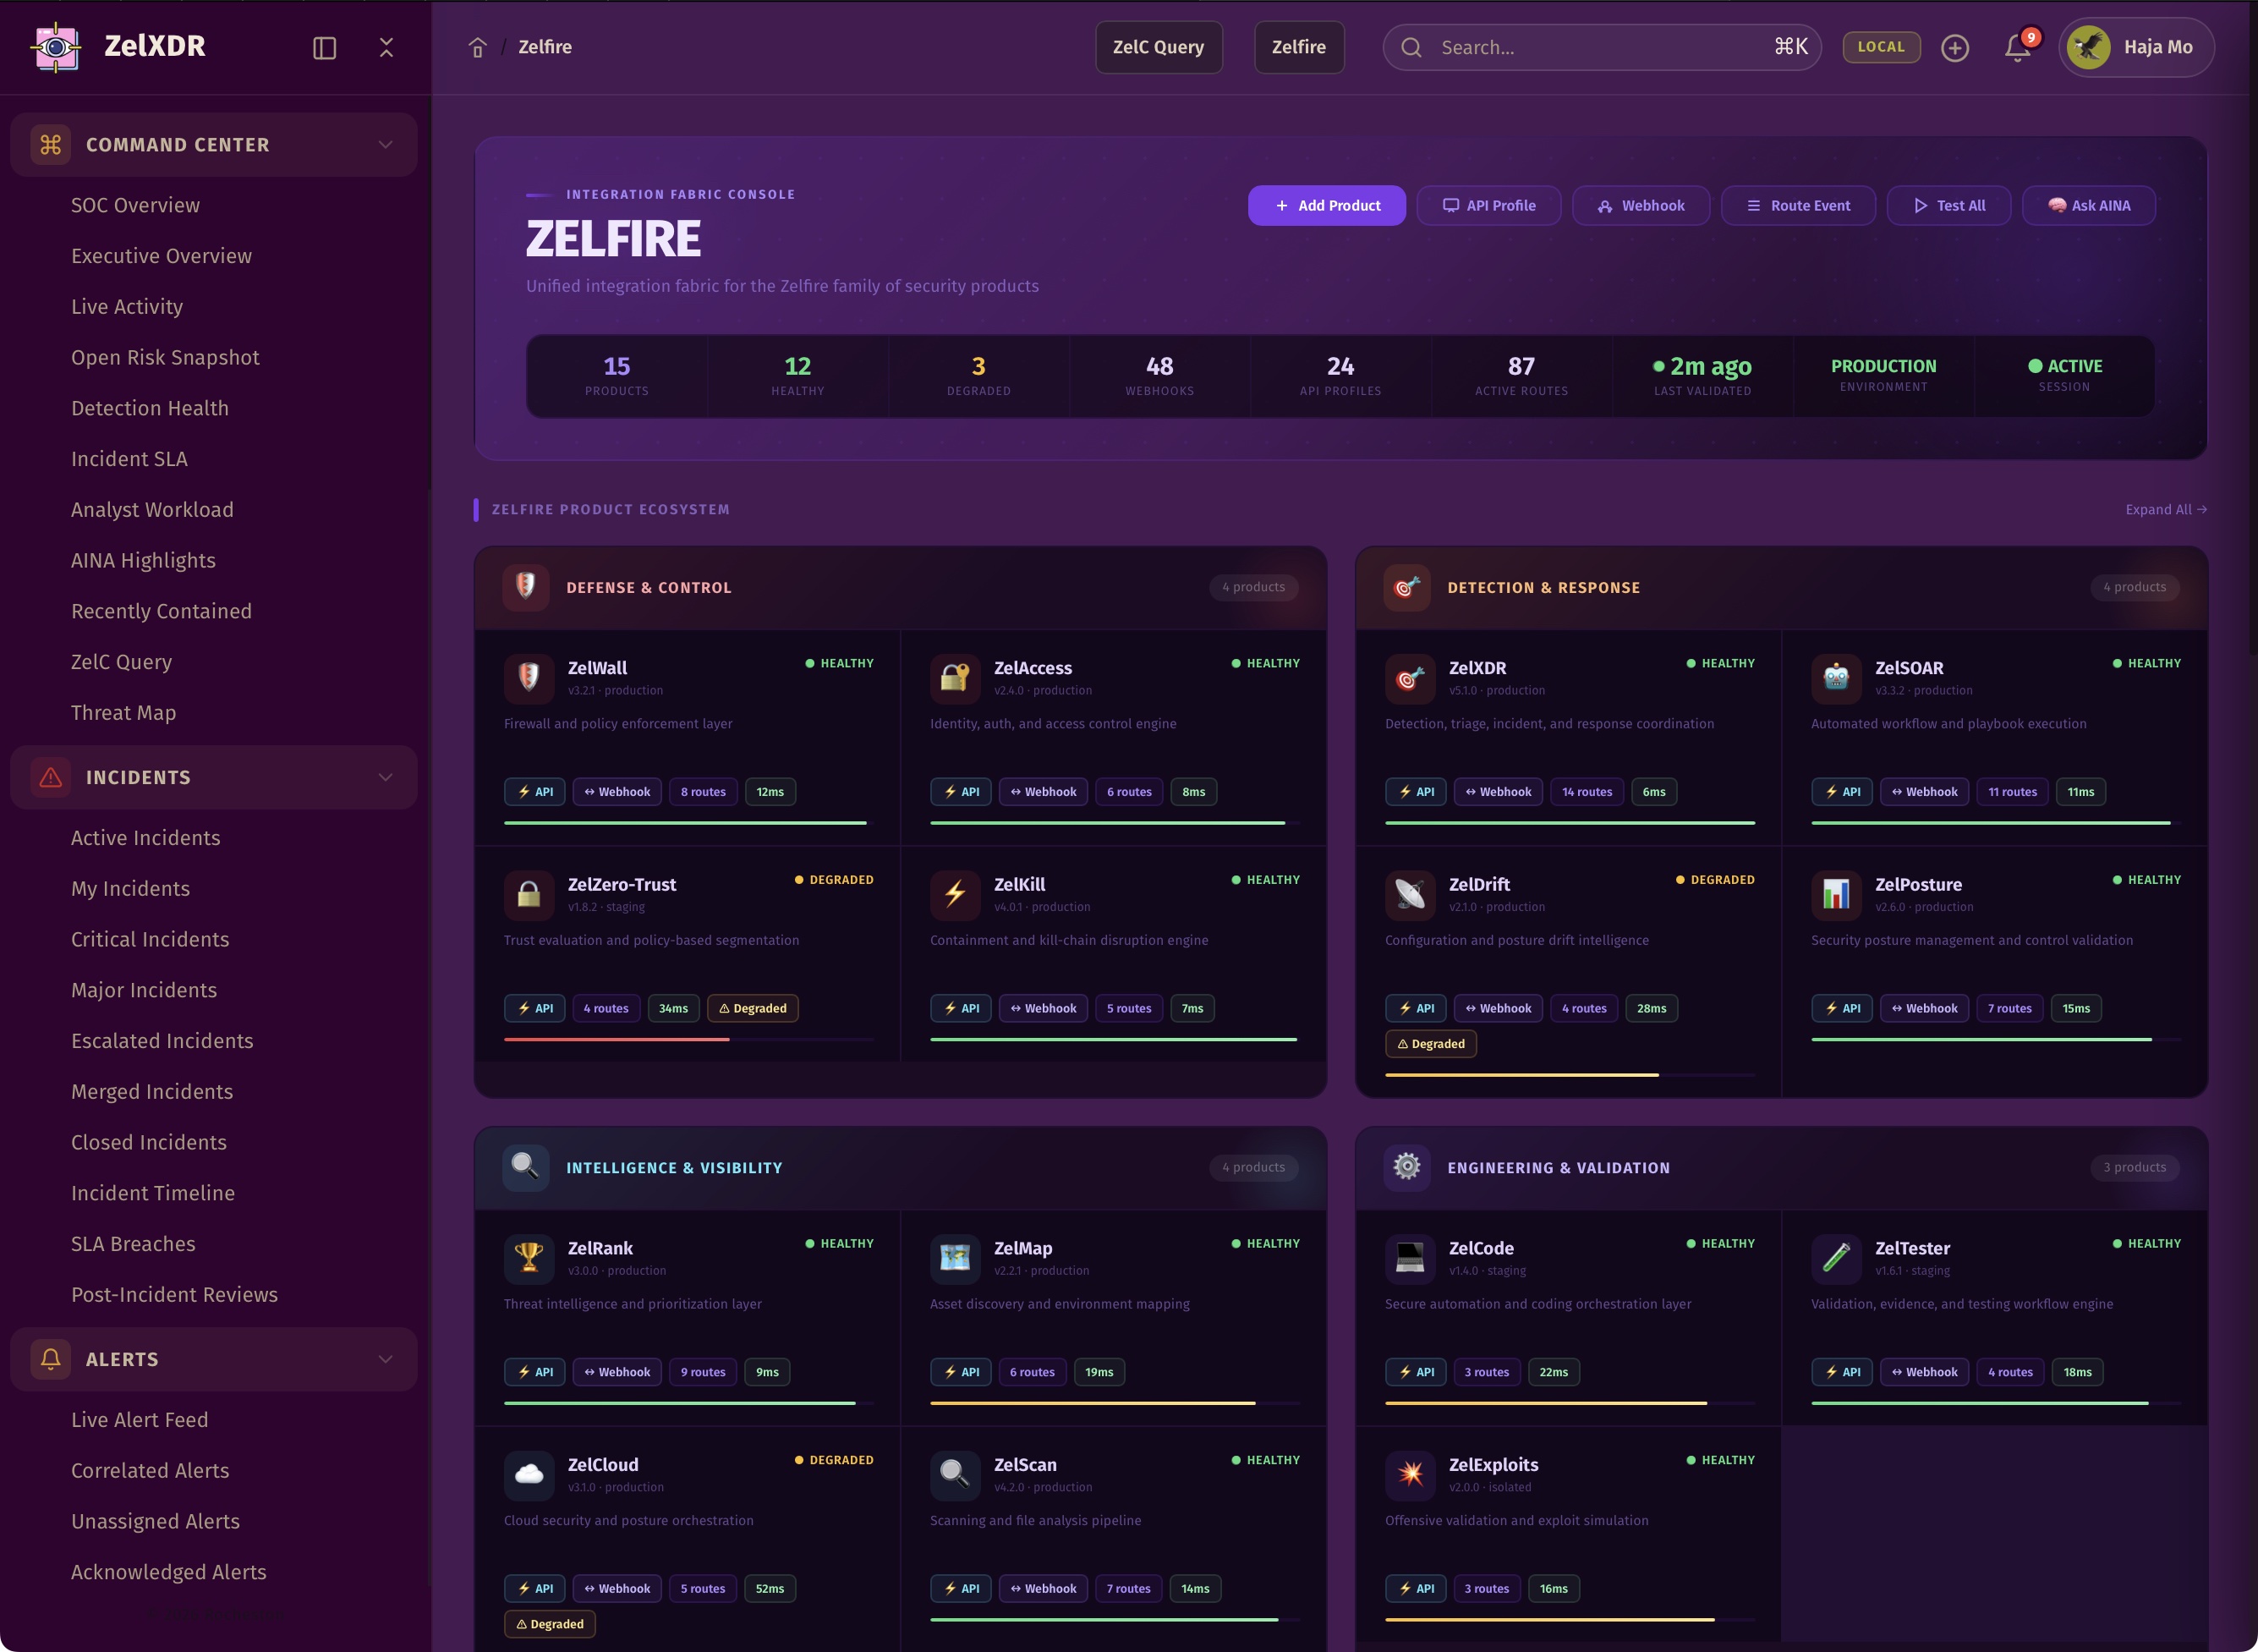Click the ZelXDR logo icon
2258x1652 pixels.
(56, 47)
